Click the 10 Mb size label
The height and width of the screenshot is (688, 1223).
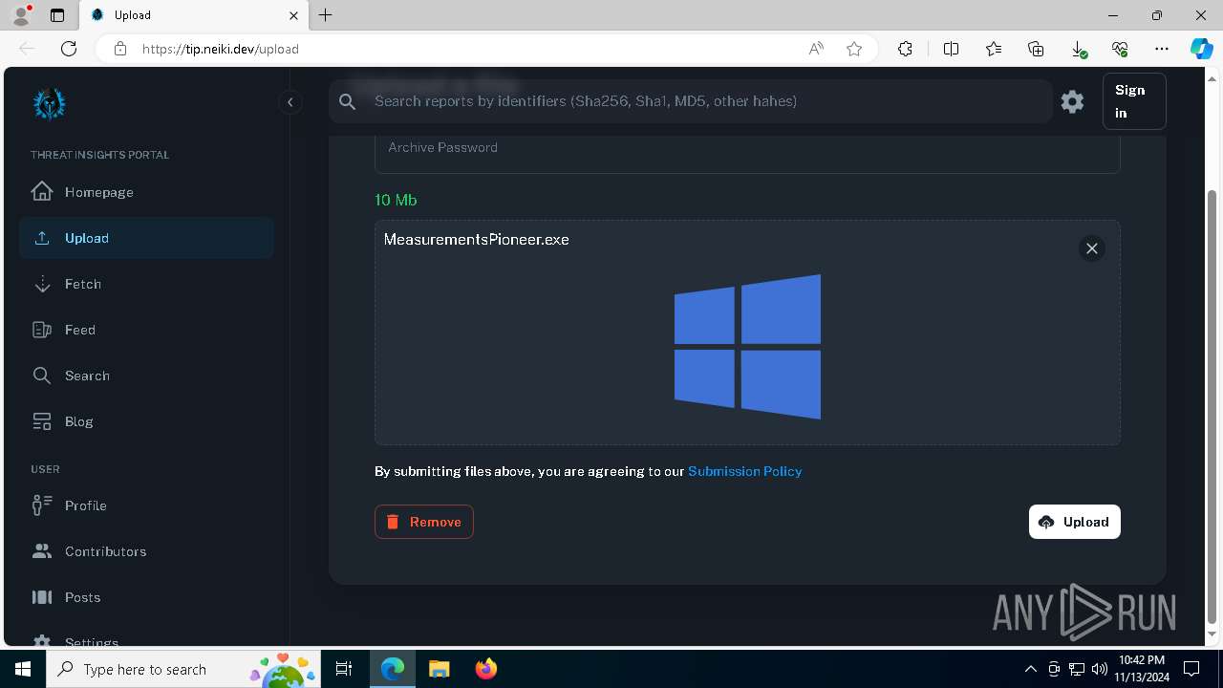(396, 200)
